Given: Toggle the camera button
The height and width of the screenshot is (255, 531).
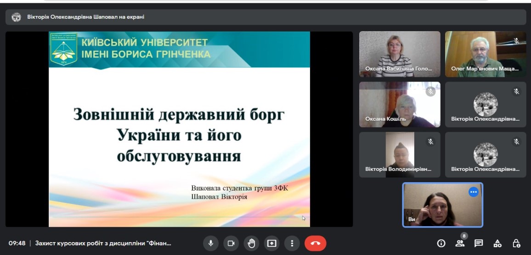Looking at the screenshot, I should [x=231, y=243].
